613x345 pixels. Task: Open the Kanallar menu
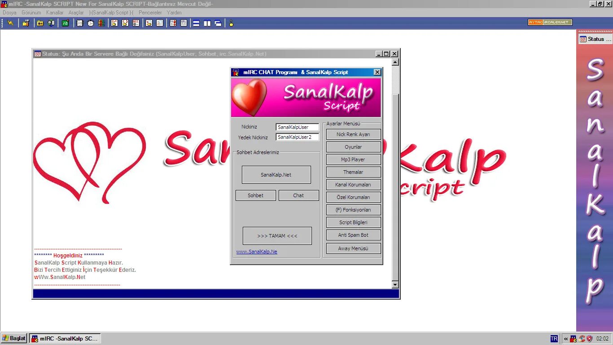coord(55,13)
